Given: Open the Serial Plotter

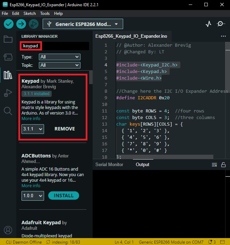Looking at the screenshot, I should point(208,24).
